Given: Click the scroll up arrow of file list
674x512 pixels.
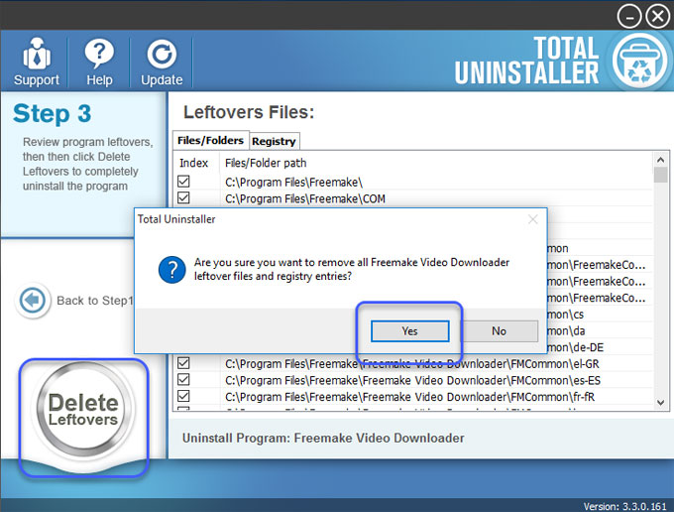Looking at the screenshot, I should [661, 160].
